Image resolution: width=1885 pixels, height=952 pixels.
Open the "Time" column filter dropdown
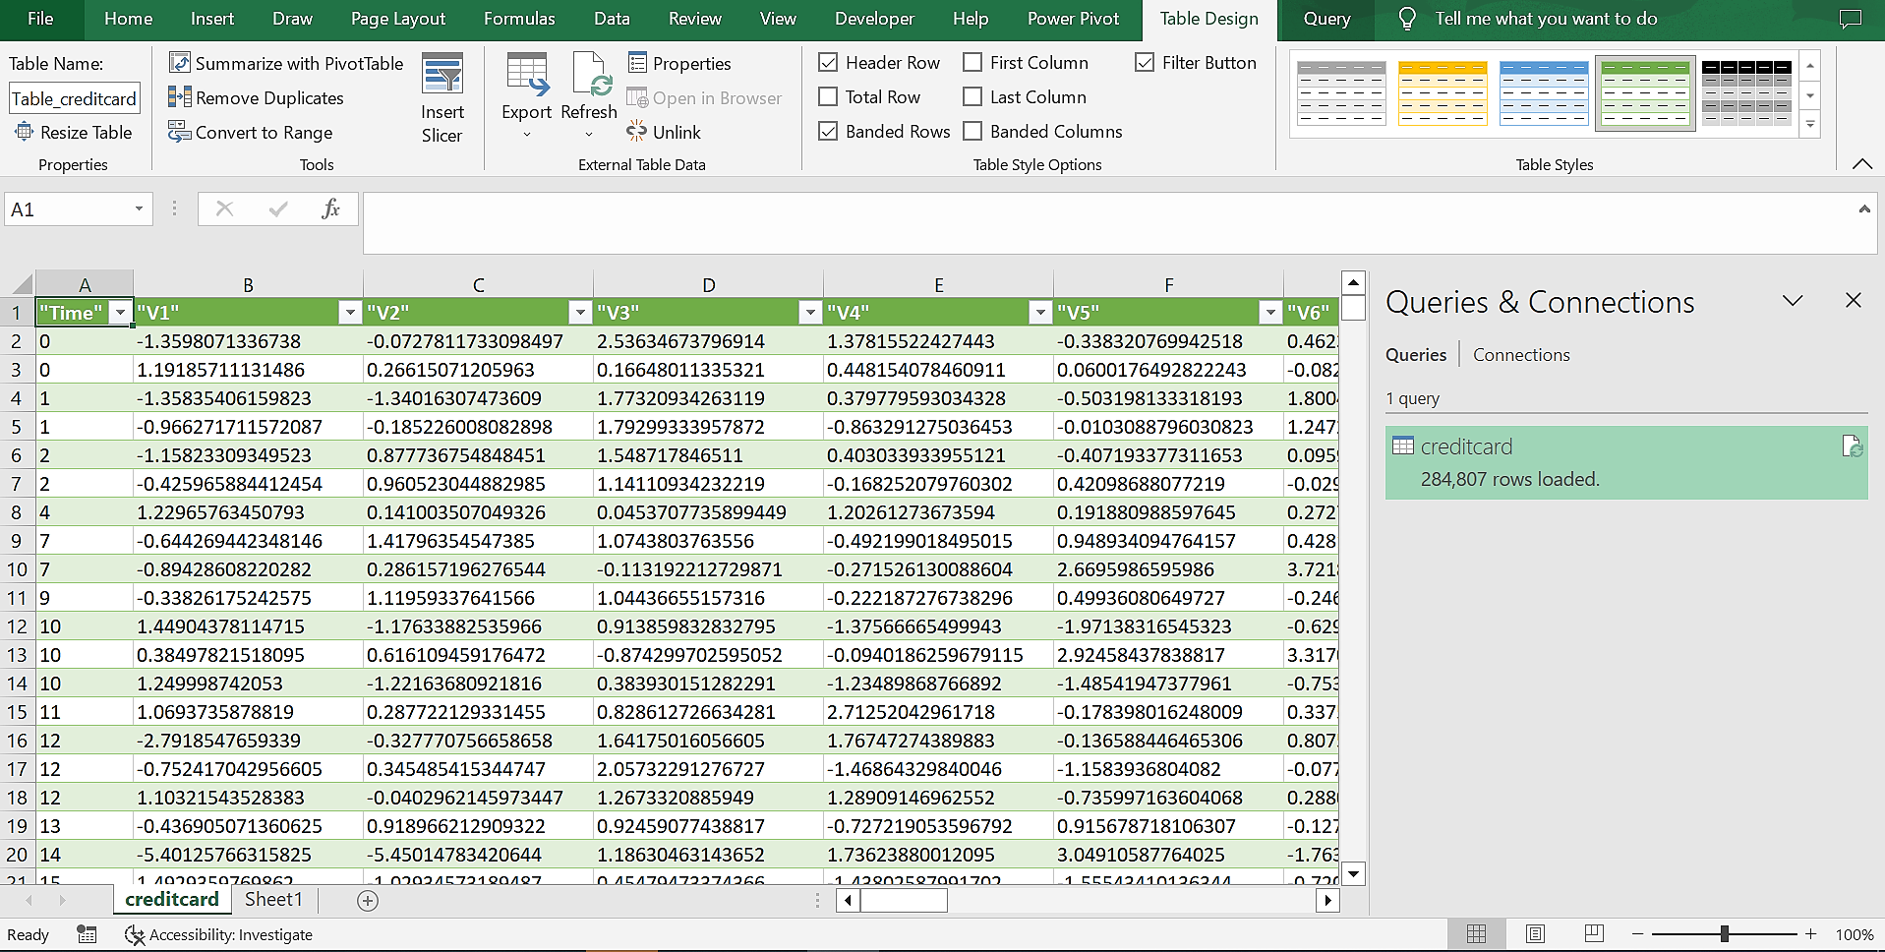point(120,312)
